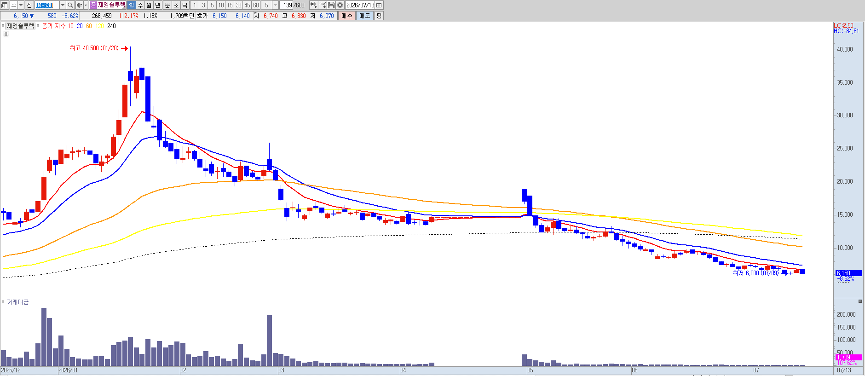Click the speaker sound alert icon
The height and width of the screenshot is (376, 865).
coord(79,5)
